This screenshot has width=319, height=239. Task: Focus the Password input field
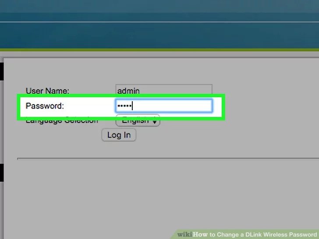coord(164,105)
